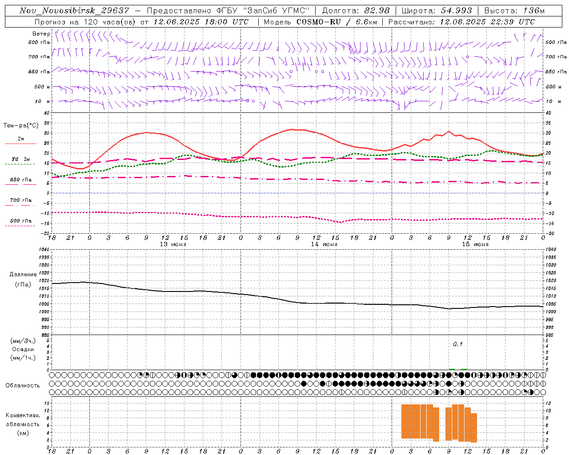569x455 pixels.
Task: Click the '14 июня' date label
Action: [324, 244]
